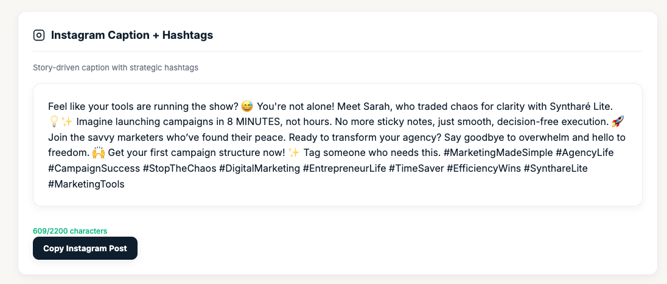Select the #CampaignSuccess hashtag text
The width and height of the screenshot is (667, 284).
93,169
